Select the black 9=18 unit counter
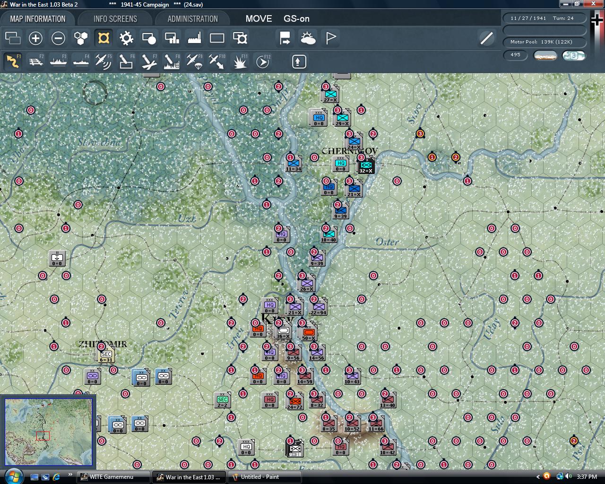Image resolution: width=605 pixels, height=484 pixels. [295, 449]
